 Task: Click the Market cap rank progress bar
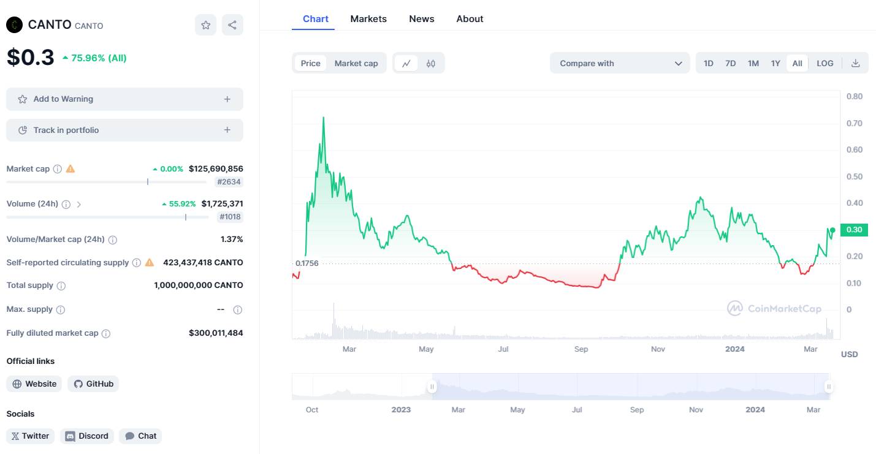pyautogui.click(x=106, y=182)
